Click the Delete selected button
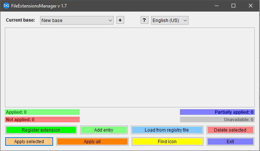The width and height of the screenshot is (260, 151). 230,130
